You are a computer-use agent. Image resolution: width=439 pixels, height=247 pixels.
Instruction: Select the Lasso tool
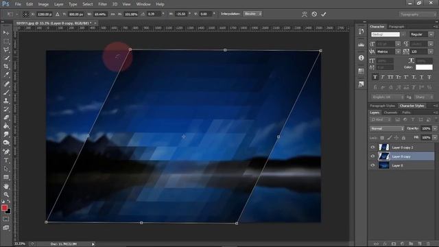6,50
